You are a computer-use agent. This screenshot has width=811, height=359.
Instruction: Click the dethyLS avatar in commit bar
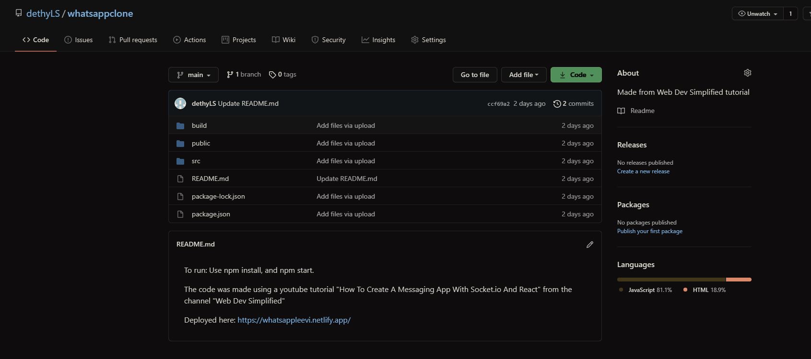[x=180, y=103]
